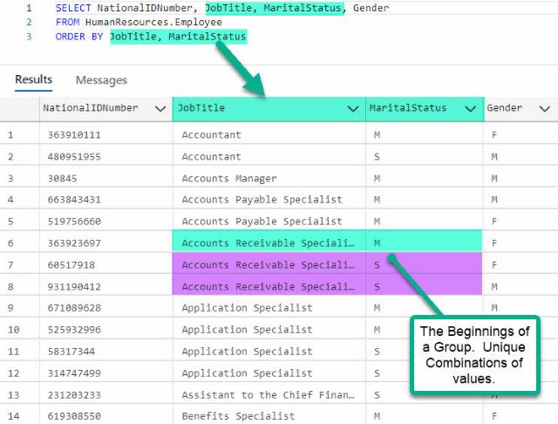The height and width of the screenshot is (424, 558).
Task: Select Accounts Receivable Speciali… in row 8
Action: pos(268,286)
